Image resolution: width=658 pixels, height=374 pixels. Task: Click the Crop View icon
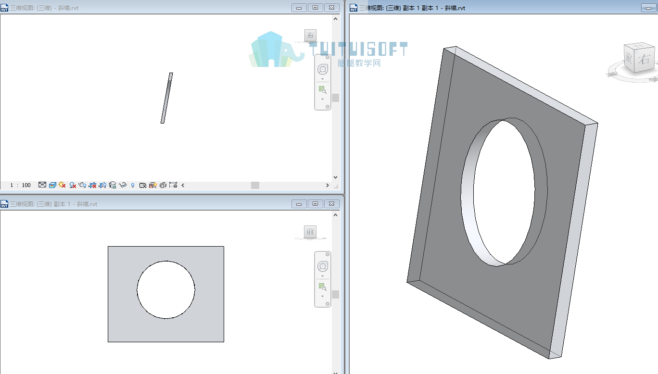click(93, 185)
